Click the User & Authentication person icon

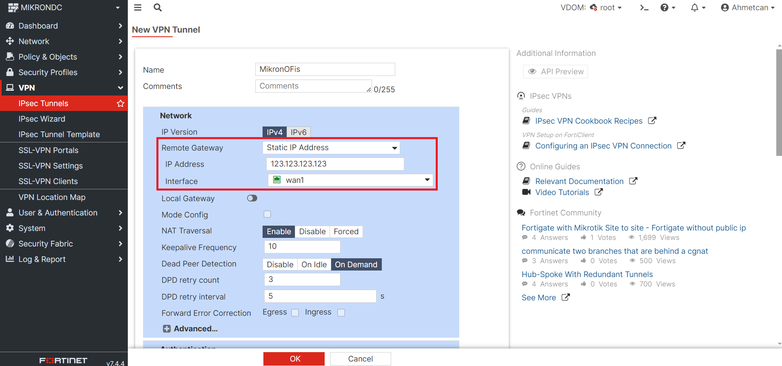(x=10, y=213)
